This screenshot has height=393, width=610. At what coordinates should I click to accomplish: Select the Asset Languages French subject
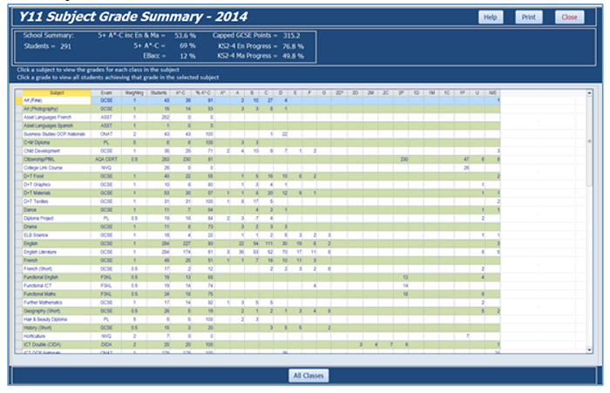tap(57, 117)
